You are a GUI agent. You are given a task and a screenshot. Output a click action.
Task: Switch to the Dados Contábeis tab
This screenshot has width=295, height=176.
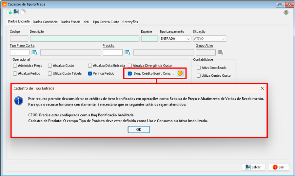point(45,22)
